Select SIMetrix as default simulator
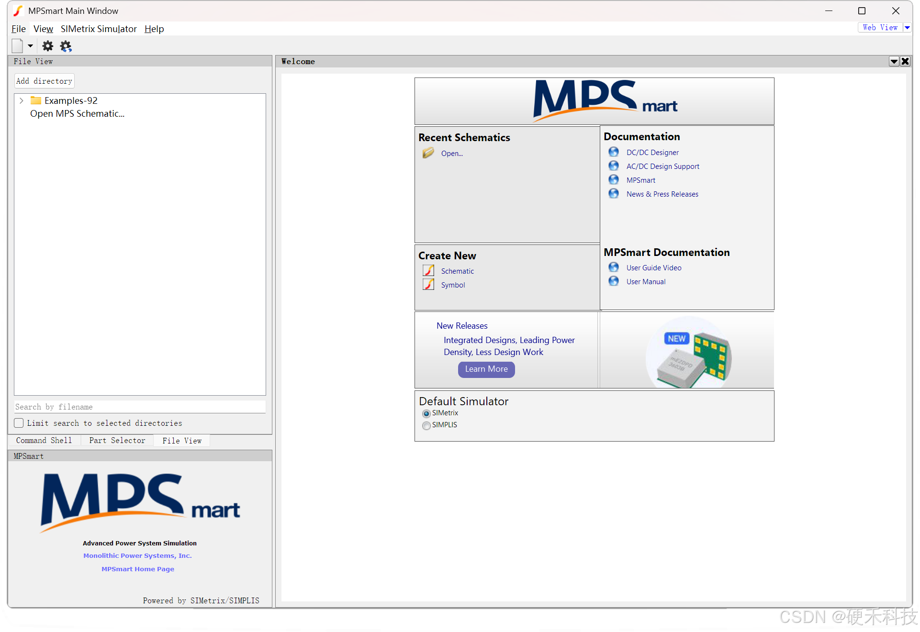 point(426,413)
